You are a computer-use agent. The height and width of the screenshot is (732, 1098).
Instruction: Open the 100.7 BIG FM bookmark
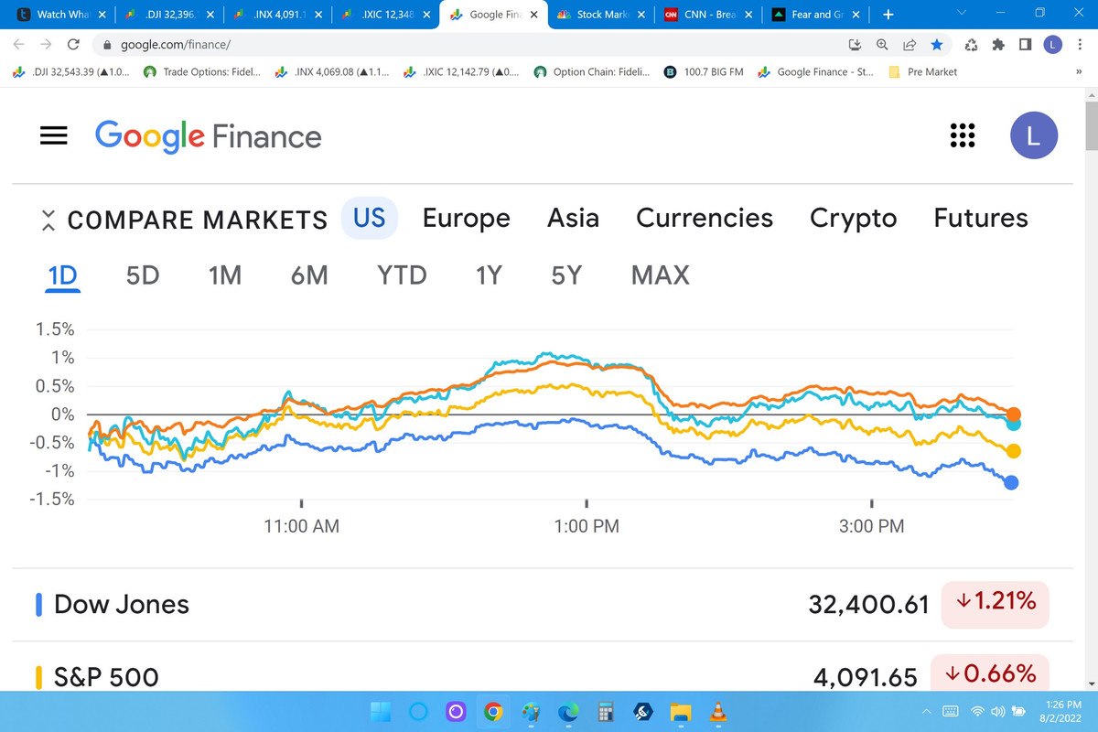[x=704, y=72]
